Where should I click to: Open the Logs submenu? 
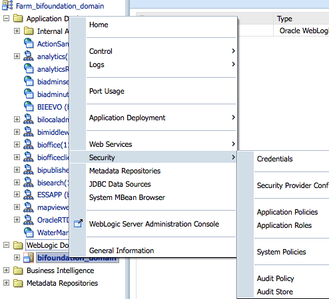(153, 64)
